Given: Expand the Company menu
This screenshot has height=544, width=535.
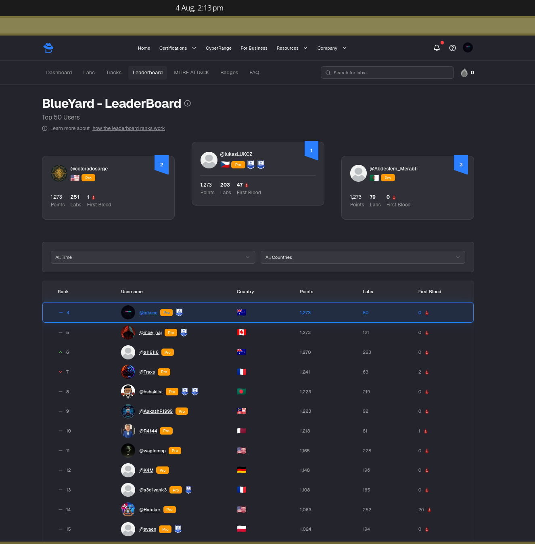Looking at the screenshot, I should [332, 48].
